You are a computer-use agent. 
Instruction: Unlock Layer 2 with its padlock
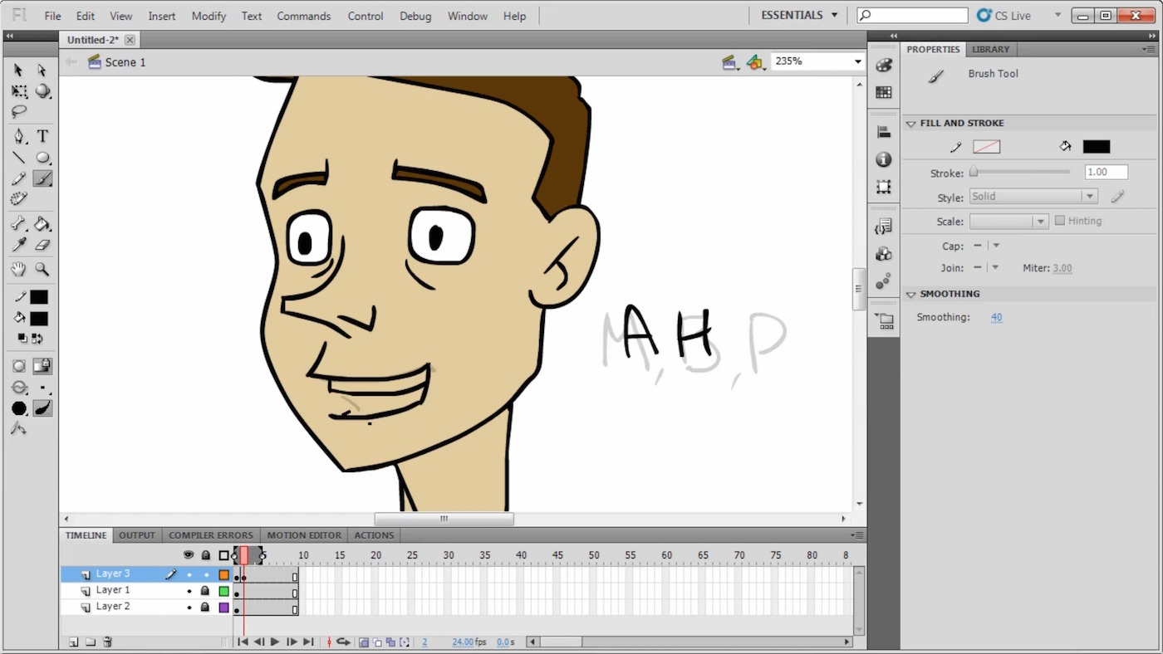click(x=205, y=608)
